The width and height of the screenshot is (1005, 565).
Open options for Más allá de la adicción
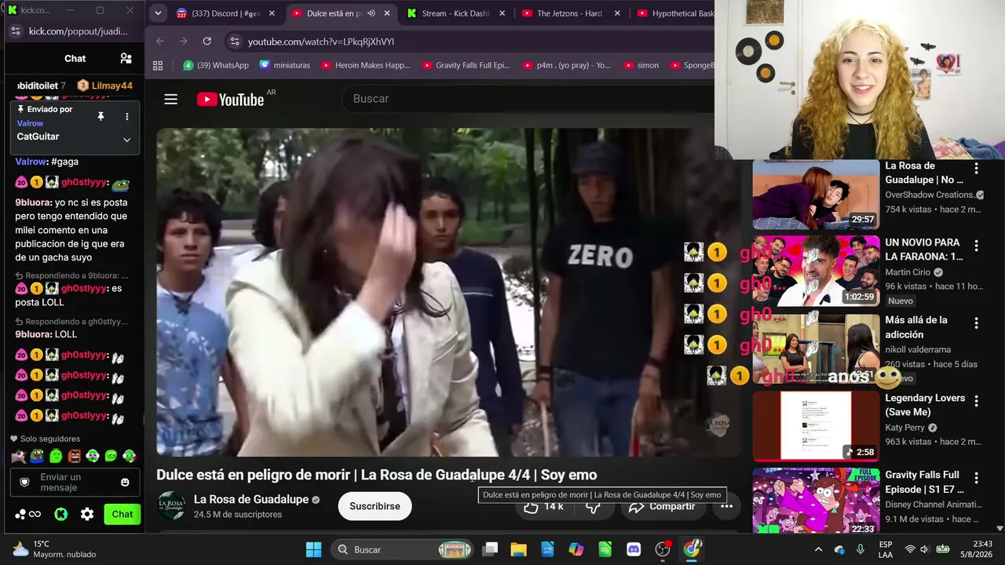tap(976, 323)
